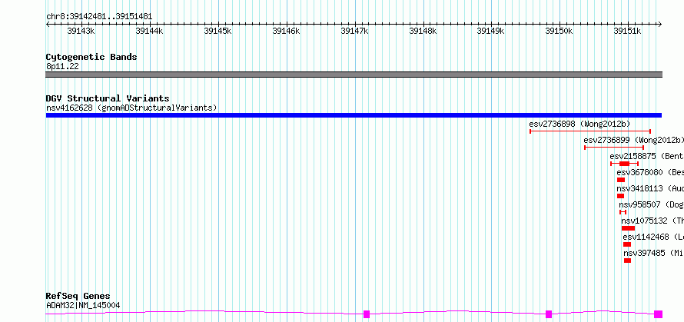Open the ADAM32|NM_145004 gene label
This screenshot has width=684, height=322.
(x=83, y=305)
